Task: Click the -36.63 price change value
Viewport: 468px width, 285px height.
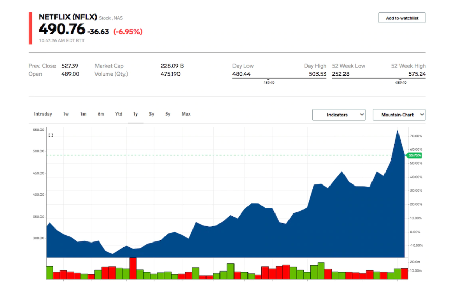Action: pyautogui.click(x=98, y=32)
